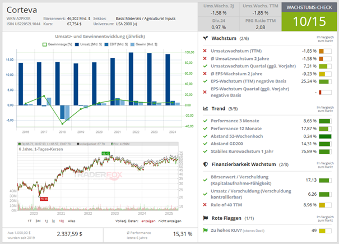339x244 pixels.
Task: Click the 6 Jahre, 1-Tages-Kerzen label
Action: click(x=41, y=149)
